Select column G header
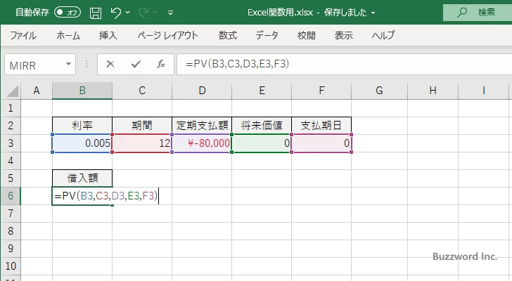This screenshot has width=512, height=281. (x=380, y=91)
